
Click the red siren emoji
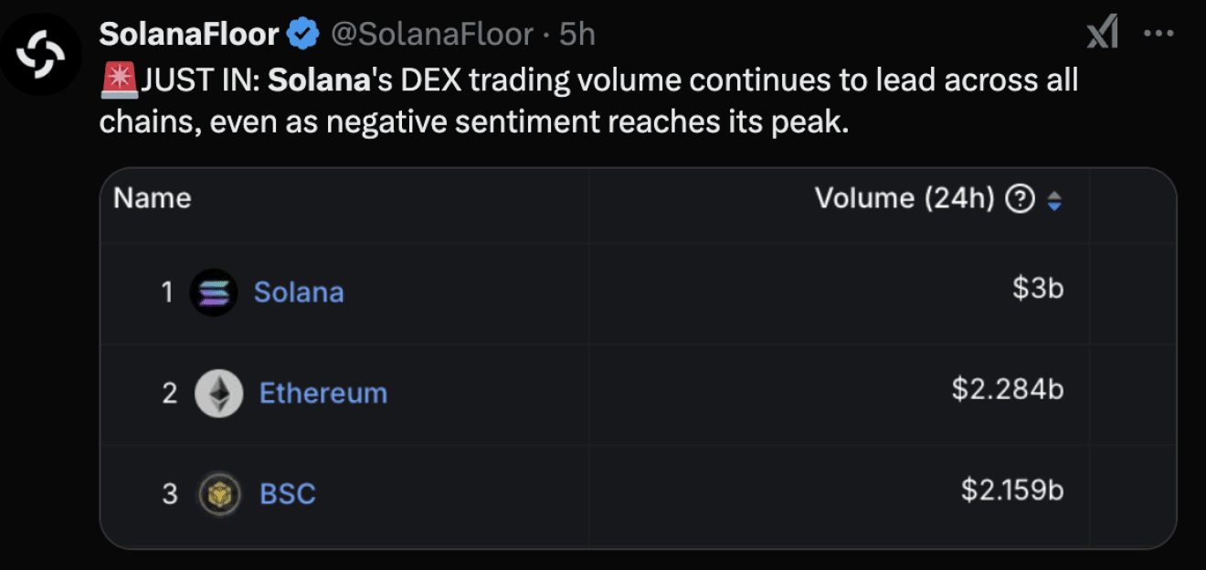point(119,81)
